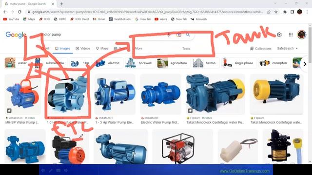Open the 1 - 3 Hp Water Pump image

[x=115, y=94]
